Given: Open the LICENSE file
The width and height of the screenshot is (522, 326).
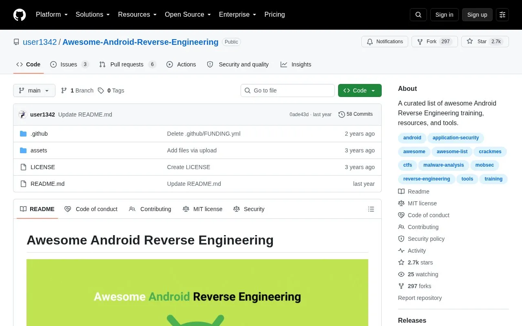Looking at the screenshot, I should (x=43, y=167).
